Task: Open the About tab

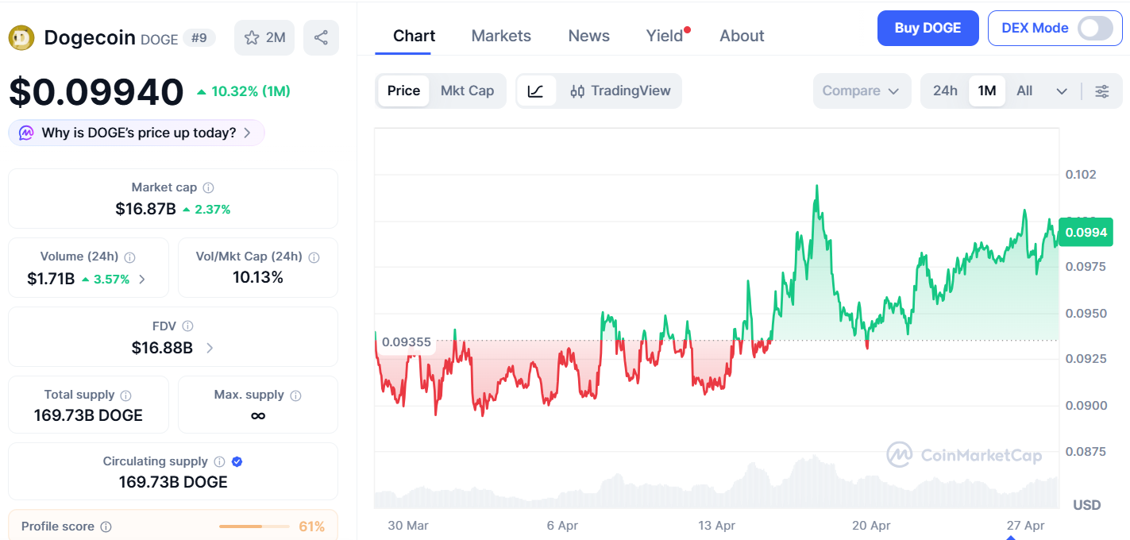Action: pos(742,36)
